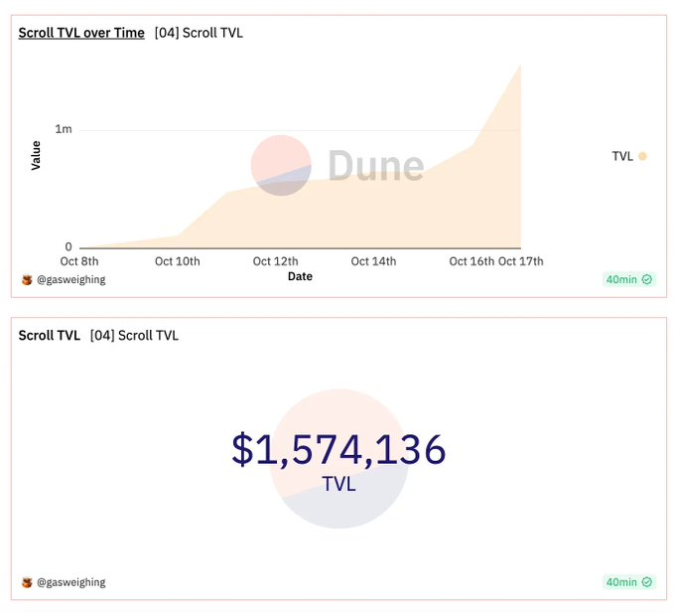Click [04] Scroll TVL label in bottom panel
674x613 pixels.
point(134,335)
